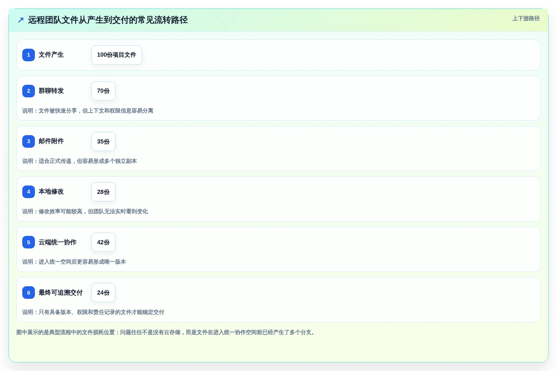Screen dimensions: 557x371
Task: Click the step 1 number badge
Action: coord(29,55)
